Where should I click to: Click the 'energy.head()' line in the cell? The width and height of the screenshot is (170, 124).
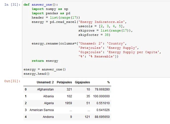click(x=36, y=74)
